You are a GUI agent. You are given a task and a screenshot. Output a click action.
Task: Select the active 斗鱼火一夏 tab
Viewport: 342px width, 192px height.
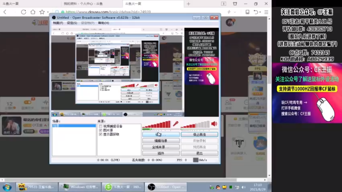pyautogui.click(x=153, y=4)
